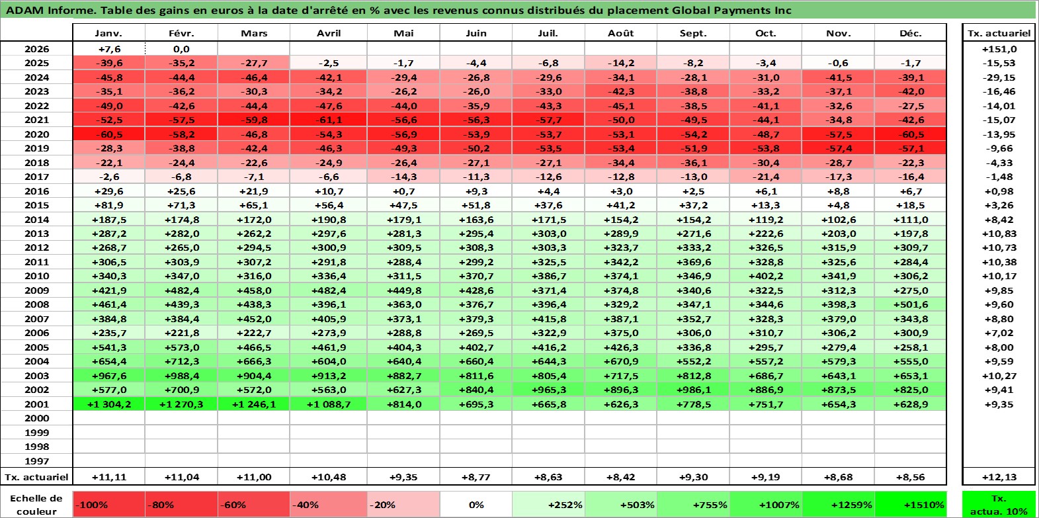The image size is (1039, 518).
Task: Click the '+10,83' actuarial rate for 2013
Action: (999, 234)
